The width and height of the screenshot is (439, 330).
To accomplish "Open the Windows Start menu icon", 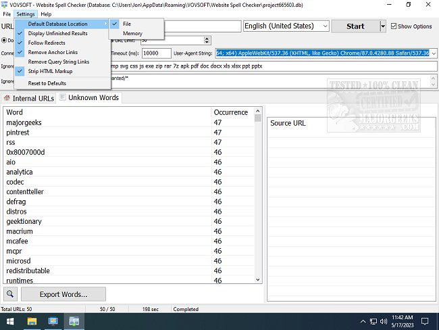I will 10,321.
